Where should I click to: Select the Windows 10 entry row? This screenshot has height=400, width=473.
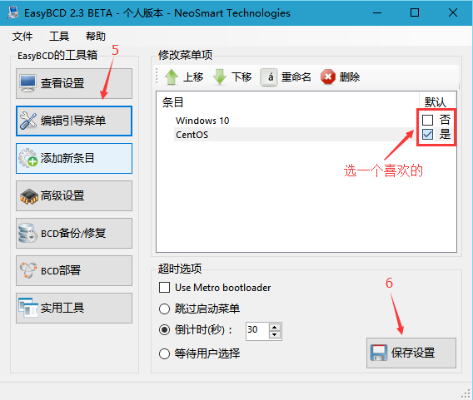coord(296,121)
